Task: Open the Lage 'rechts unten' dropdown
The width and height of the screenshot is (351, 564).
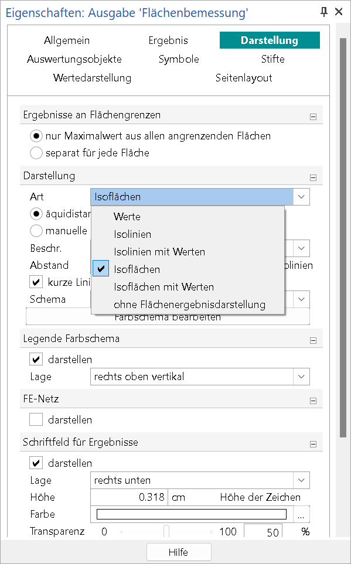Action: 200,480
